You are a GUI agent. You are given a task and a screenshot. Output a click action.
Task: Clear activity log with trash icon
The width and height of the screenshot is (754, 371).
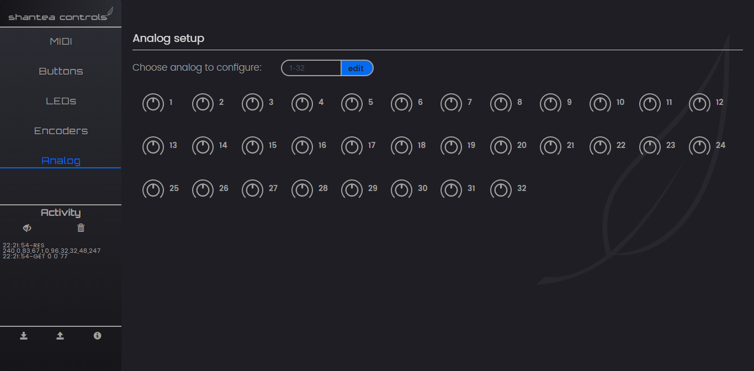[81, 228]
